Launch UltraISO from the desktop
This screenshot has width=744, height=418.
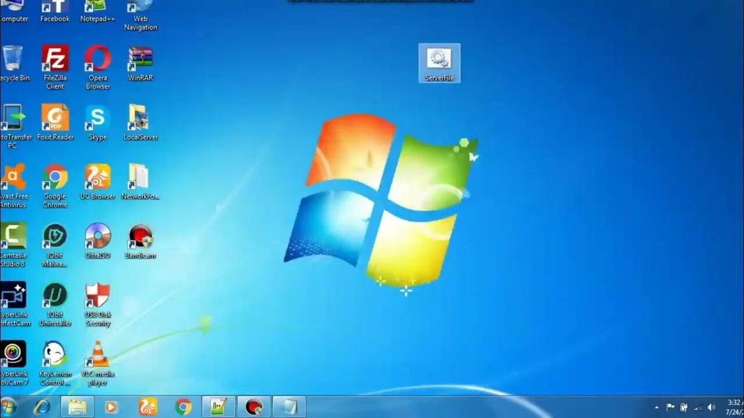[98, 241]
